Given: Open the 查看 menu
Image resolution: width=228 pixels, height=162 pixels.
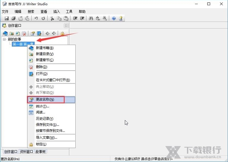Looking at the screenshot, I should [44, 12].
